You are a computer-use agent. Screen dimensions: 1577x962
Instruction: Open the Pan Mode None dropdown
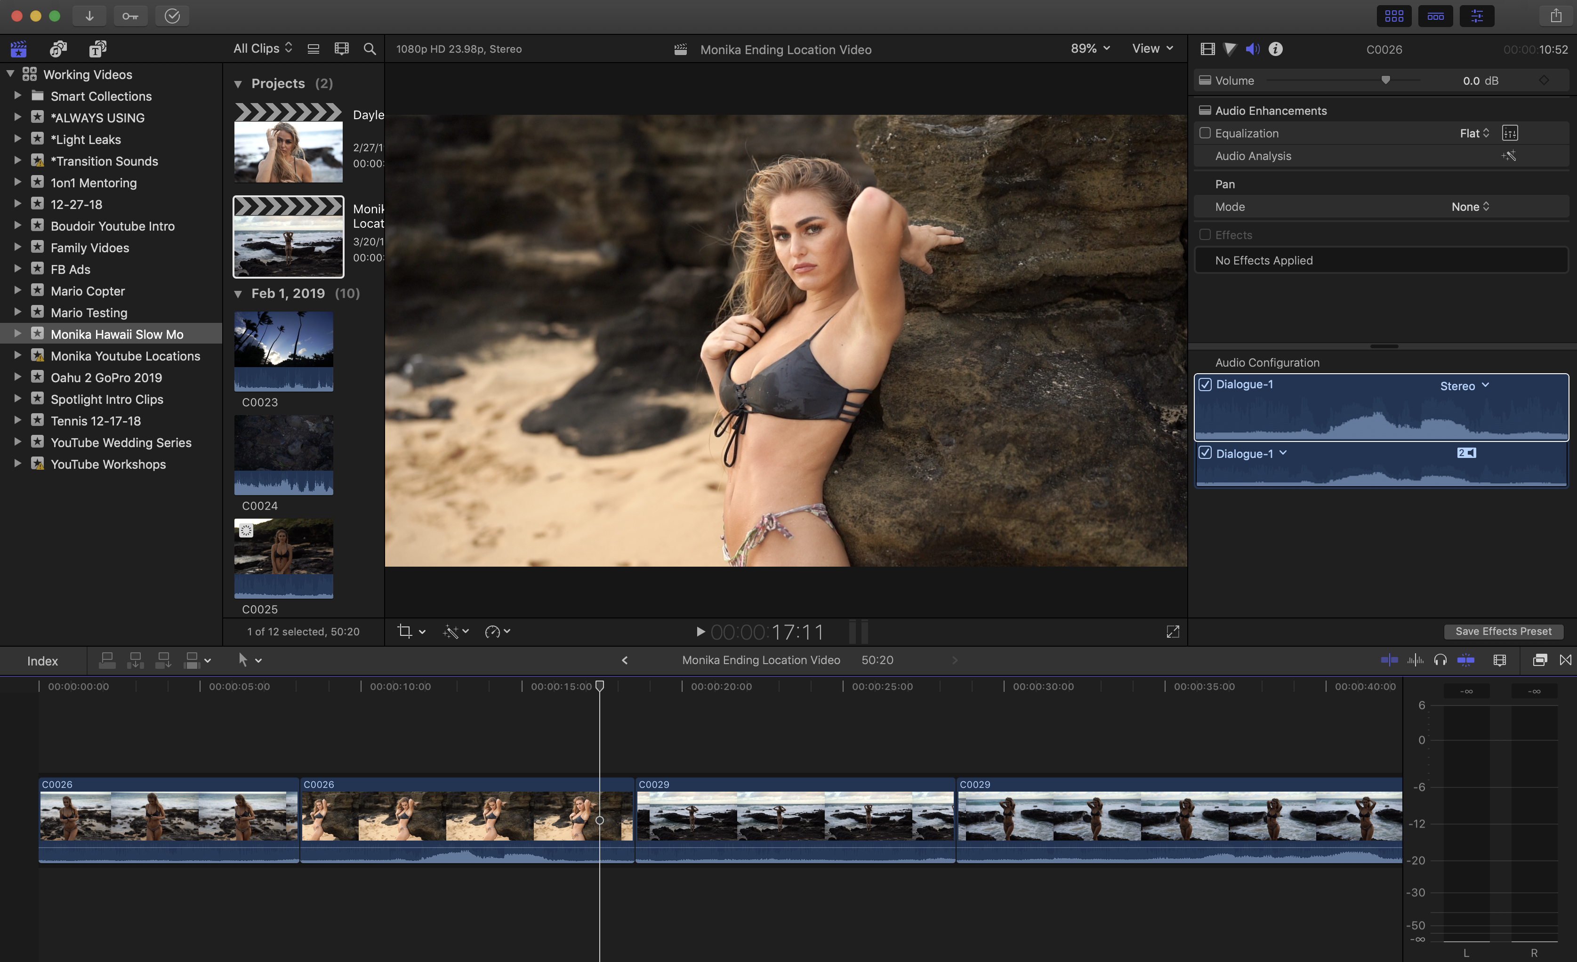[1470, 207]
